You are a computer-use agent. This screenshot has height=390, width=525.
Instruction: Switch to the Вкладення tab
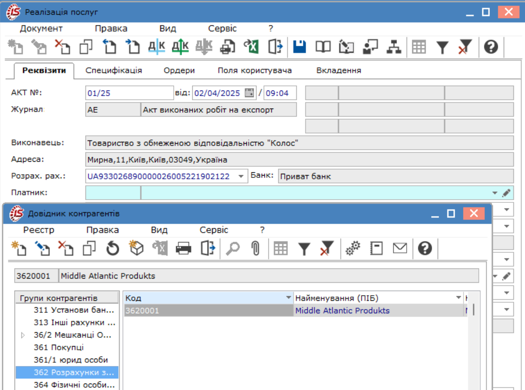pos(339,71)
